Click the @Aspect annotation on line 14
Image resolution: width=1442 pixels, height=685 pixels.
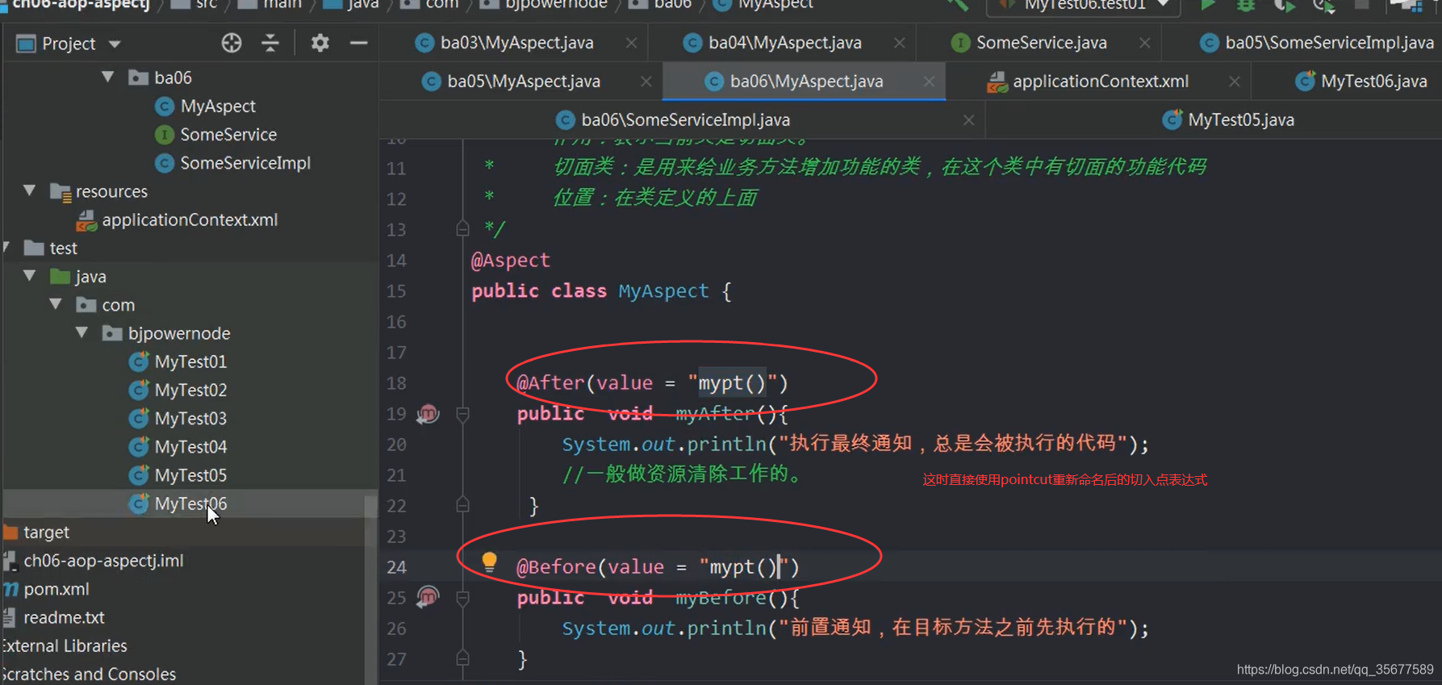(511, 260)
